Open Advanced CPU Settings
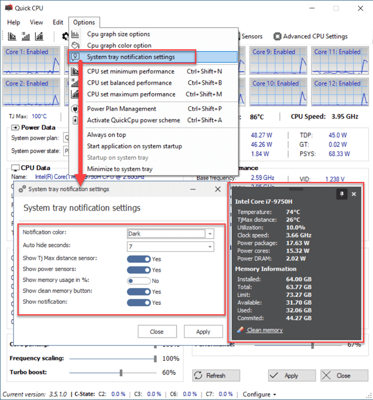Image resolution: width=373 pixels, height=400 pixels. tap(310, 36)
